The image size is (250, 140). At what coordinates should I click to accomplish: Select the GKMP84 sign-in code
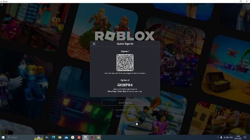coord(125,85)
